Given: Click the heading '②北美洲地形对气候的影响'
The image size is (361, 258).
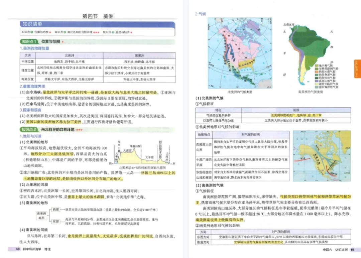Looking at the screenshot, I should (x=217, y=127).
